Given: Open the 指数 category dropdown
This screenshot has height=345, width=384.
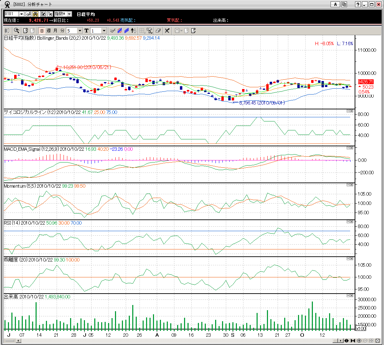Looking at the screenshot, I should pyautogui.click(x=69, y=14).
